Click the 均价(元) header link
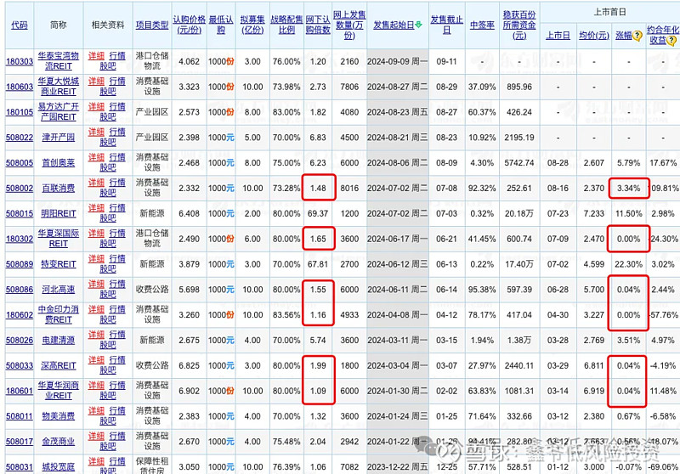Viewport: 680px width, 474px height. [593, 36]
